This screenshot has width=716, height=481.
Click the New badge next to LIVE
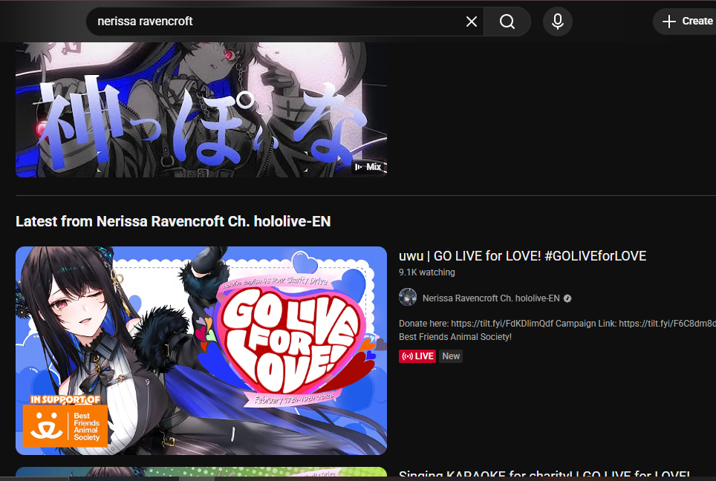tap(451, 356)
